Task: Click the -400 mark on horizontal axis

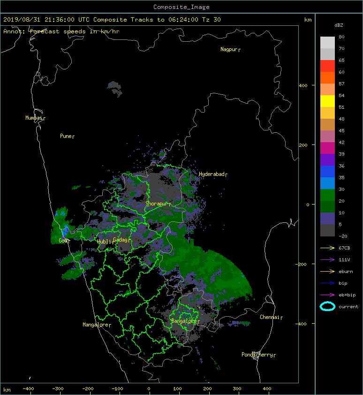Action: tap(28, 389)
